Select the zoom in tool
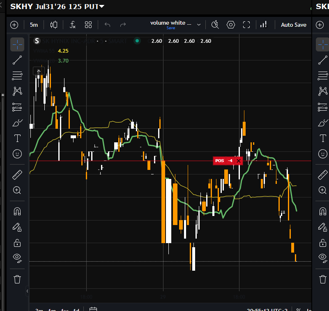The height and width of the screenshot is (311, 329). 17,190
